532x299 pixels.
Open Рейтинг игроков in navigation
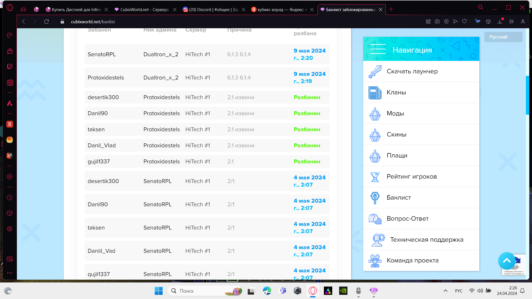pyautogui.click(x=412, y=176)
